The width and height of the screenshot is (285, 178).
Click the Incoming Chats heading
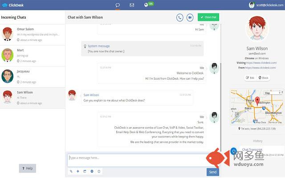(13, 17)
